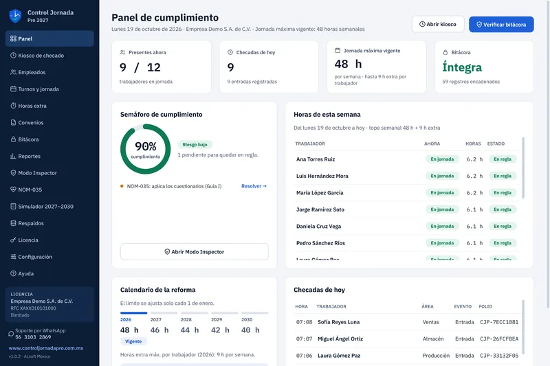Click Miguel Ángel Ortiz check-in row

(406, 339)
